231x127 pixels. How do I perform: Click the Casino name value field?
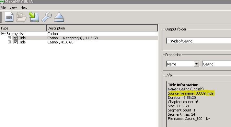(216, 64)
